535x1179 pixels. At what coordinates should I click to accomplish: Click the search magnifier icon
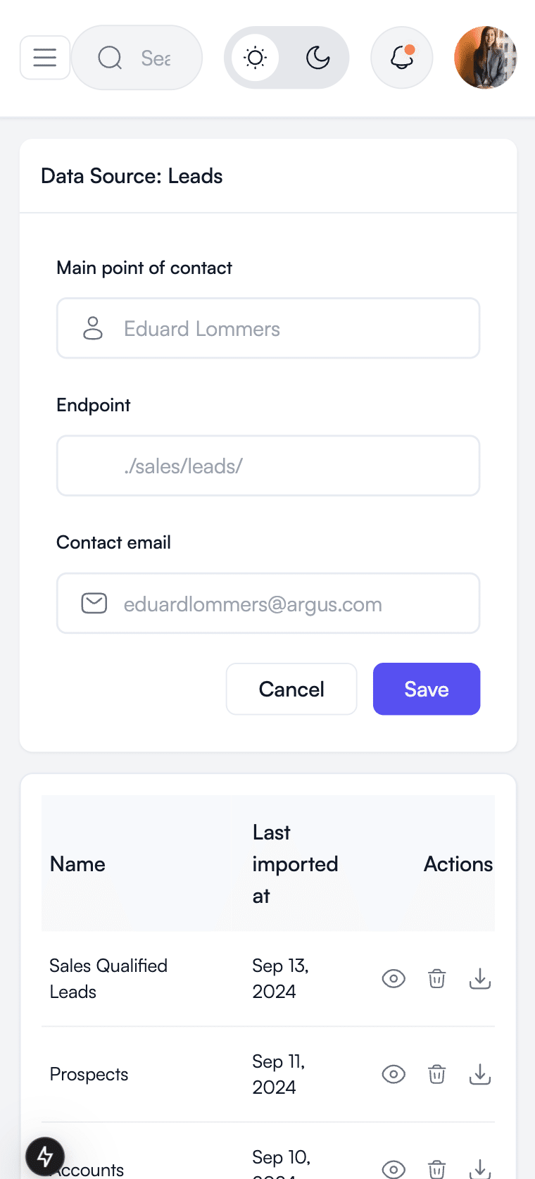pos(110,58)
